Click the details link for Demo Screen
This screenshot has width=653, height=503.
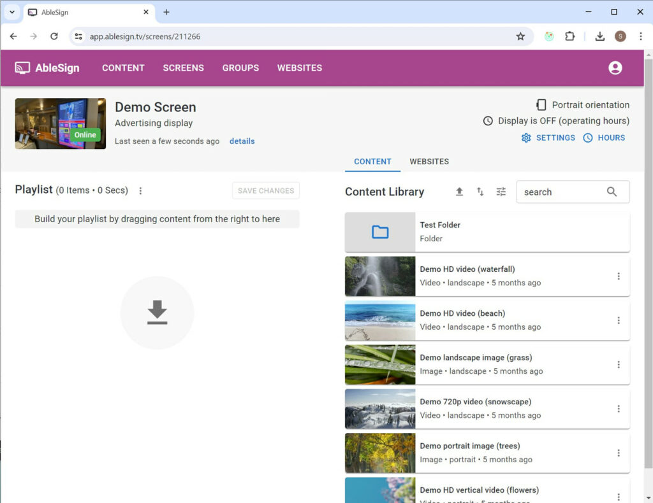[242, 141]
